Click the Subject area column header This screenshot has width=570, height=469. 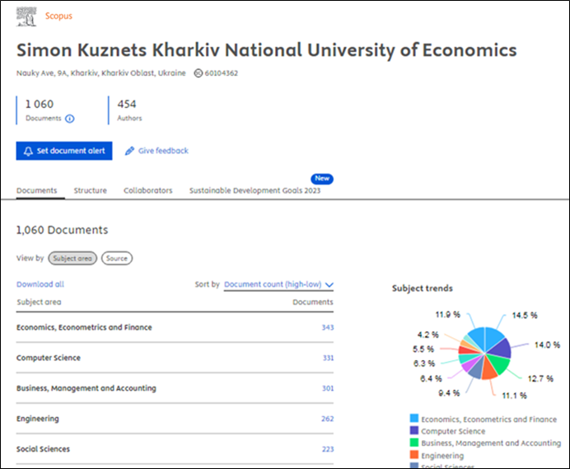point(39,302)
